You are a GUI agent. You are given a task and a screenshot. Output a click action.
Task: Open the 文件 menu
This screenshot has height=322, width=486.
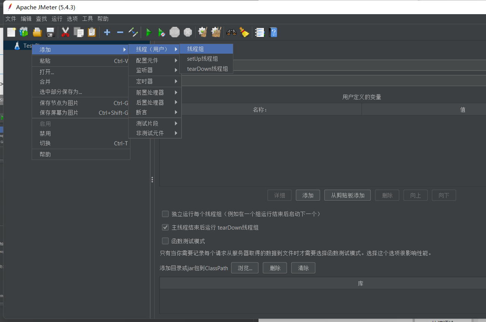click(x=11, y=19)
